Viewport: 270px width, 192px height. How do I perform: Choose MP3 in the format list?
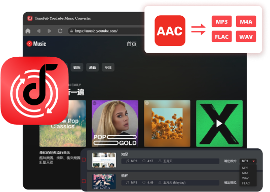tap(245, 168)
